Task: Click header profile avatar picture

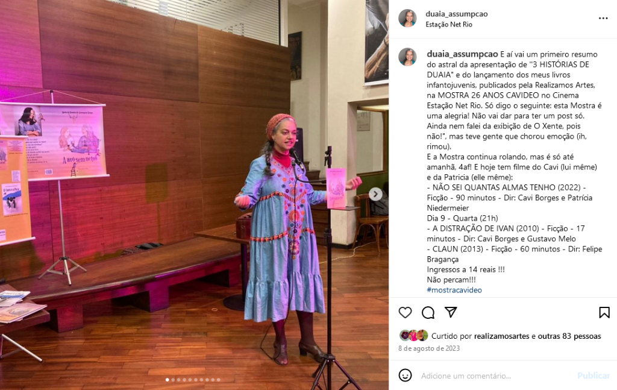Action: pyautogui.click(x=407, y=18)
